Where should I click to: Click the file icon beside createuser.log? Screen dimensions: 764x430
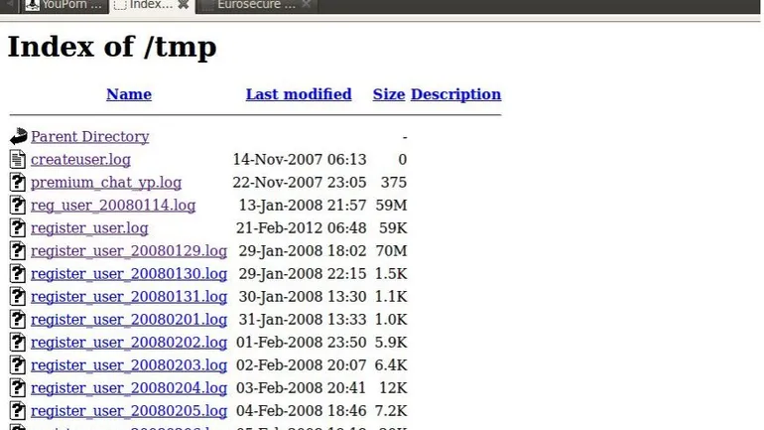[x=18, y=160]
